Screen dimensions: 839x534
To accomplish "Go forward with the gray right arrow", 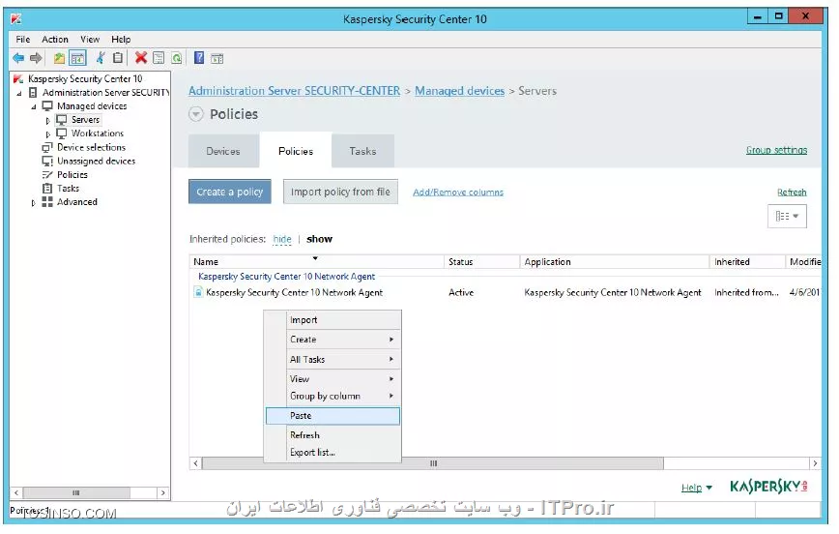I will 36,58.
